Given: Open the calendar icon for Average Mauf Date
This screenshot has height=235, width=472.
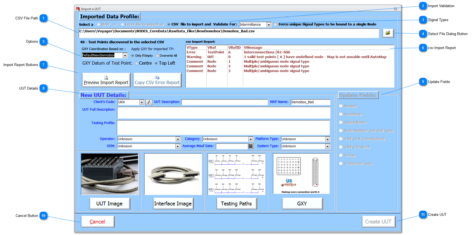Looking at the screenshot, I should (251, 146).
